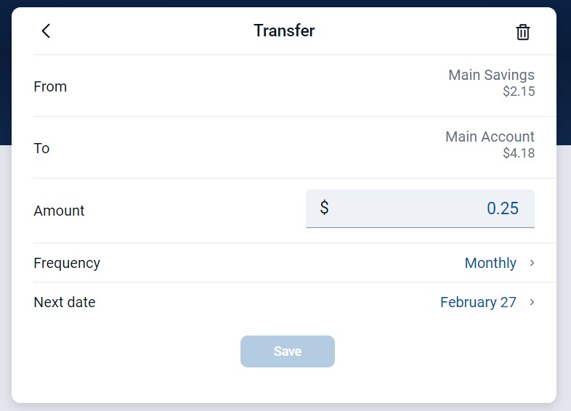Select the 0.25 amount input field
This screenshot has height=411, width=571.
pyautogui.click(x=420, y=208)
